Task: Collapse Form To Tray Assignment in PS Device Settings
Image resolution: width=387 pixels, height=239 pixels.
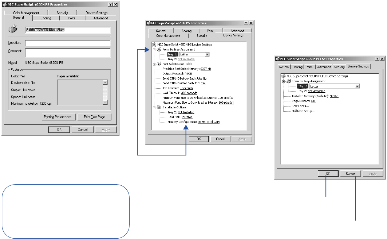Action: click(x=154, y=50)
